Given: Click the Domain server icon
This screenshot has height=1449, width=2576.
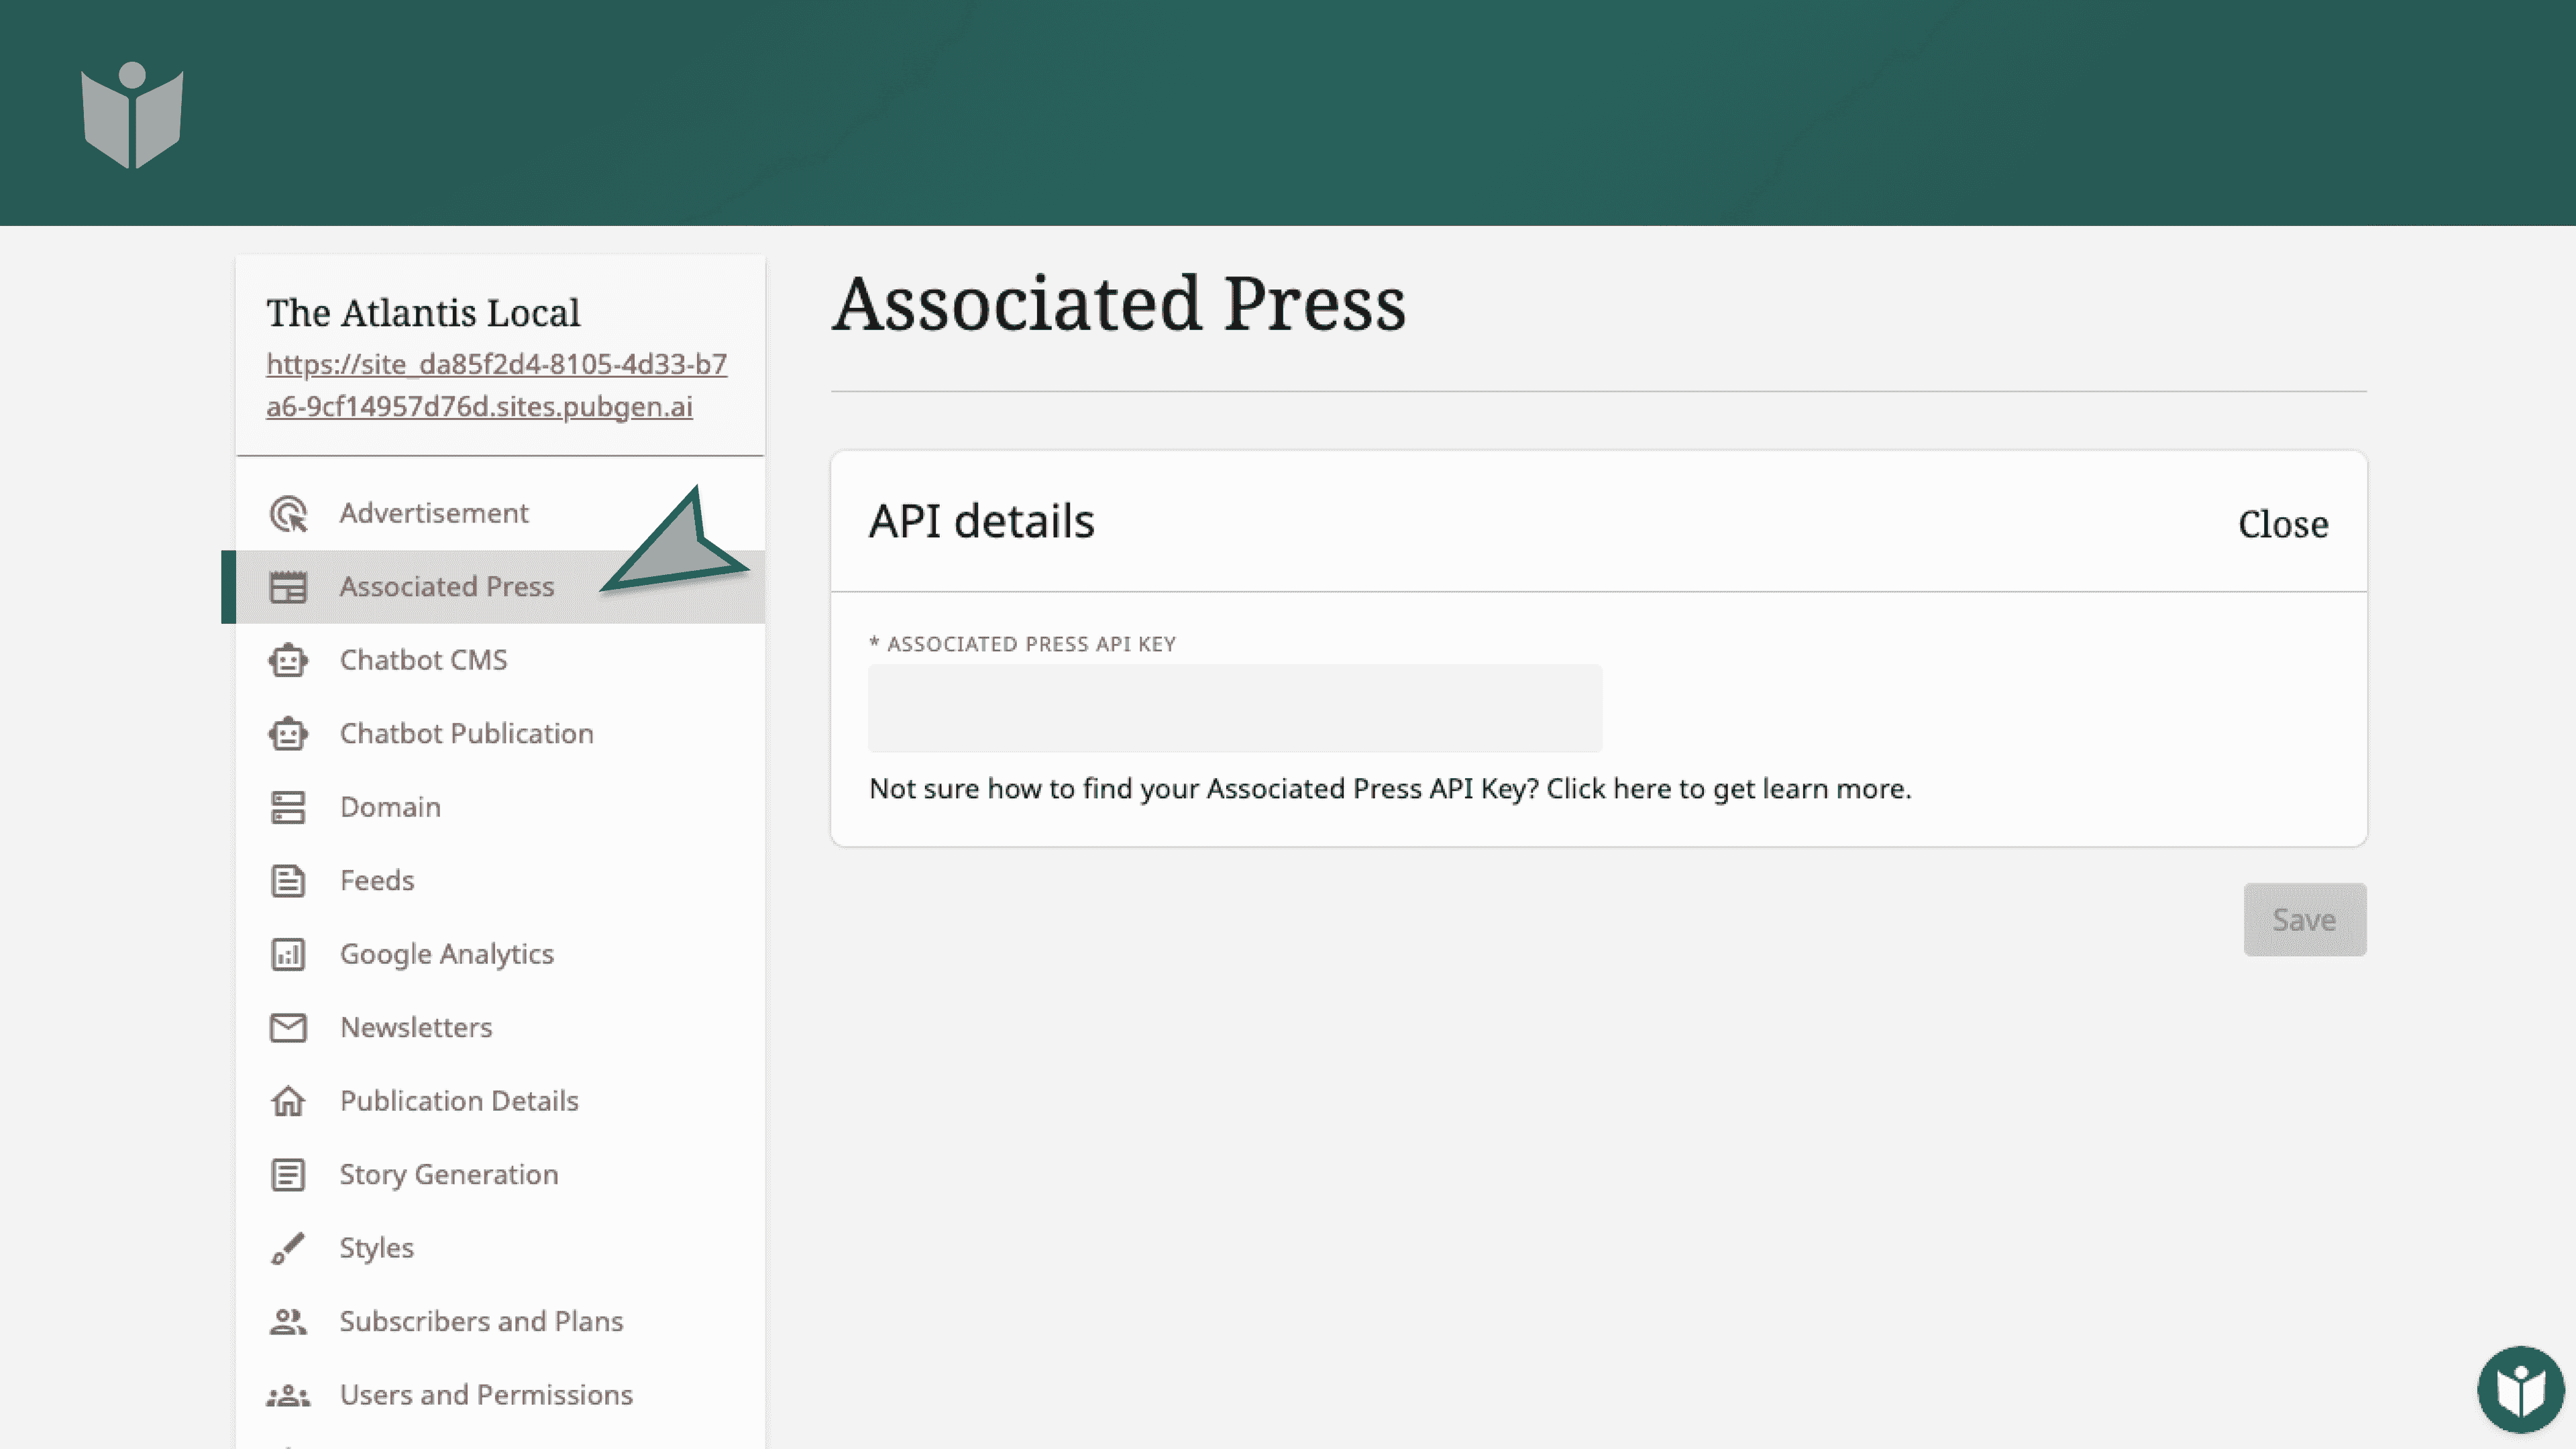Looking at the screenshot, I should (288, 807).
